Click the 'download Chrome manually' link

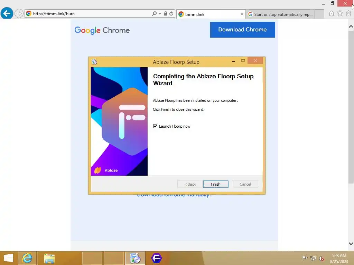click(174, 195)
